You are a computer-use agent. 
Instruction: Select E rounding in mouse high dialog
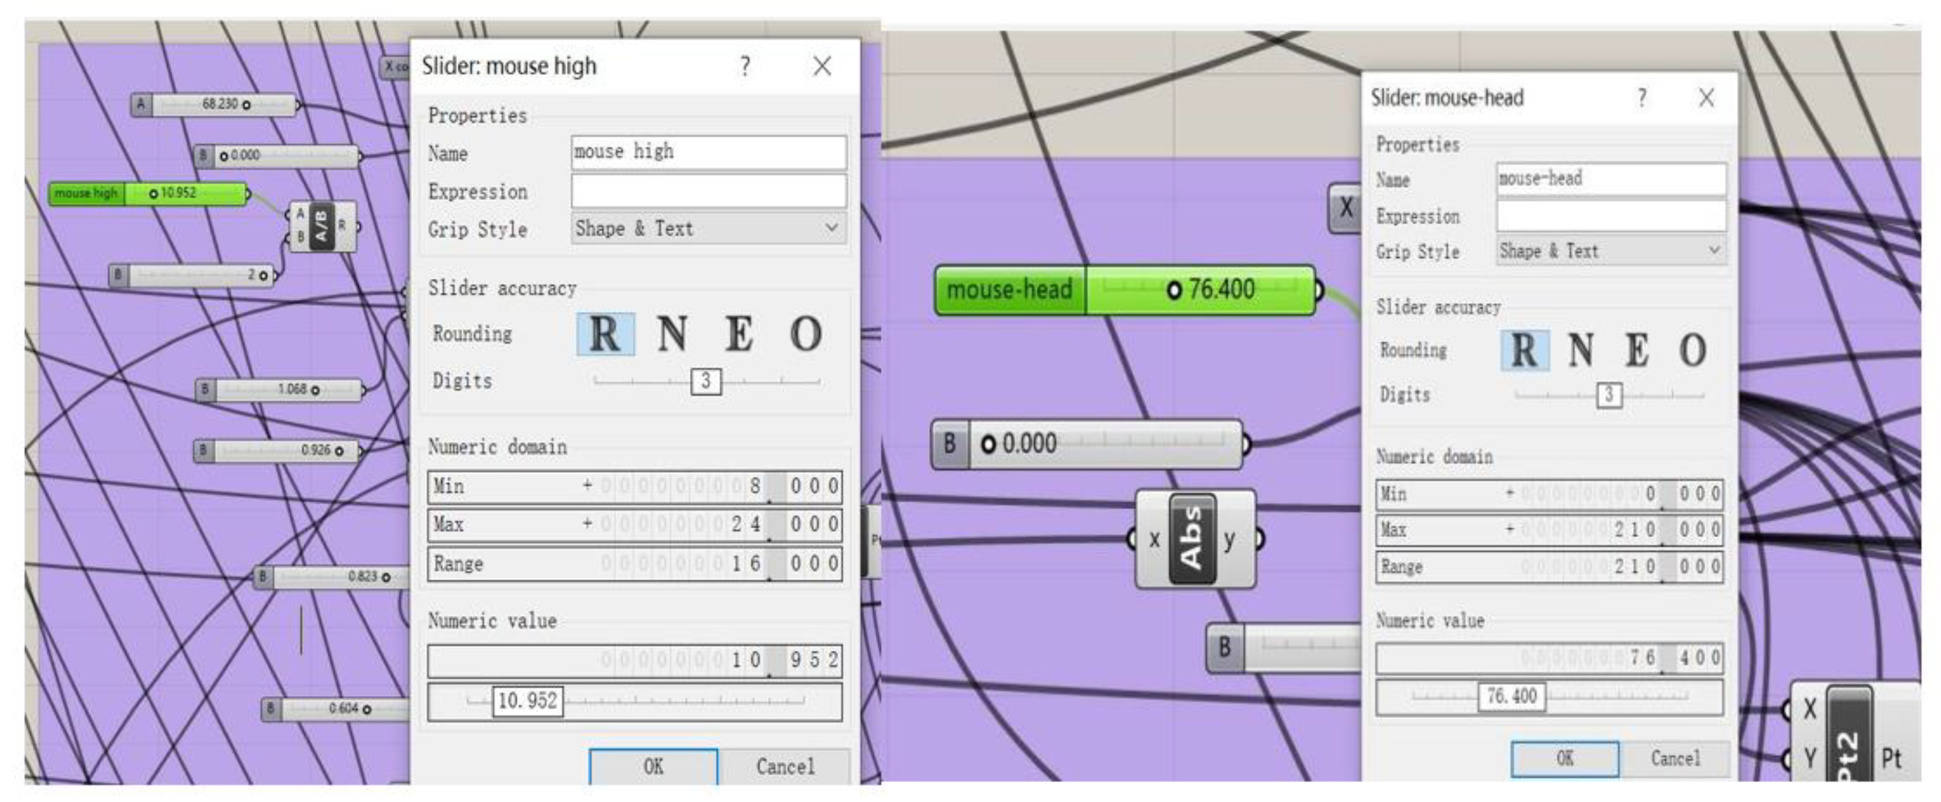(x=738, y=334)
